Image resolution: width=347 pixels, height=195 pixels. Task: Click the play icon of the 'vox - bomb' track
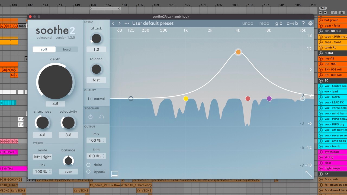[321, 147]
